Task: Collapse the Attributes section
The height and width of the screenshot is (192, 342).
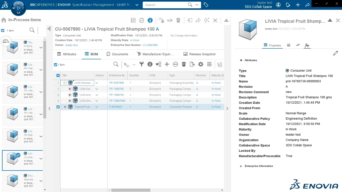Action: tap(241, 60)
